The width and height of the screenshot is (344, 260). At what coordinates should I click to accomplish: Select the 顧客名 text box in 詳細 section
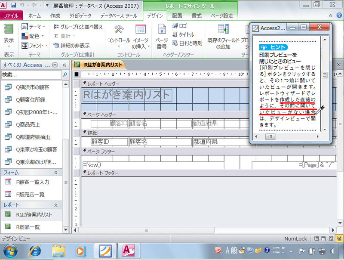(x=160, y=142)
